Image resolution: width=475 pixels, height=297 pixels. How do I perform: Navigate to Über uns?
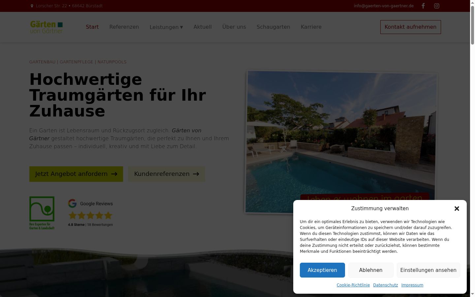234,27
